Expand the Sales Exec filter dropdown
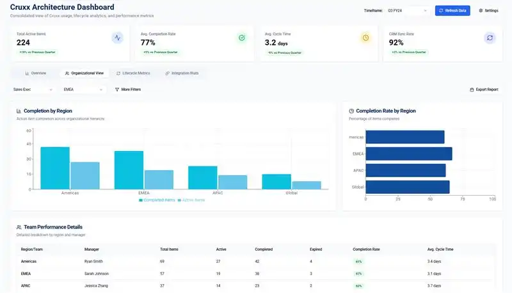The height and width of the screenshot is (293, 512). (32, 90)
